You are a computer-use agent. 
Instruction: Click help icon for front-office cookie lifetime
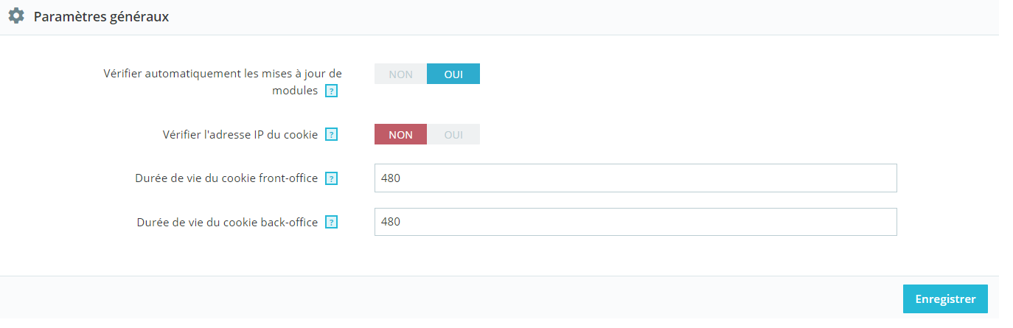tap(332, 178)
